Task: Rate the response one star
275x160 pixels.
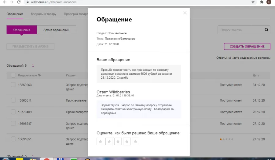Action: point(100,141)
